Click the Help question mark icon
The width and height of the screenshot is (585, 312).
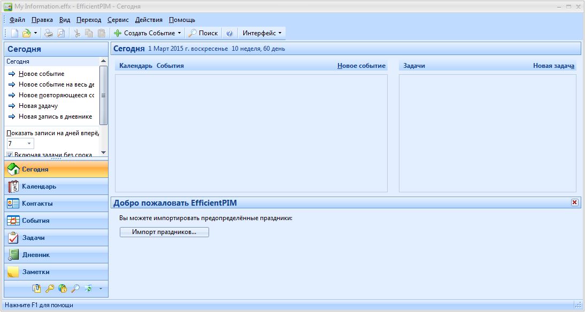pyautogui.click(x=229, y=33)
